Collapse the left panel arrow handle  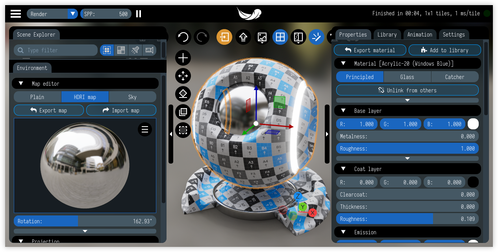pyautogui.click(x=171, y=134)
